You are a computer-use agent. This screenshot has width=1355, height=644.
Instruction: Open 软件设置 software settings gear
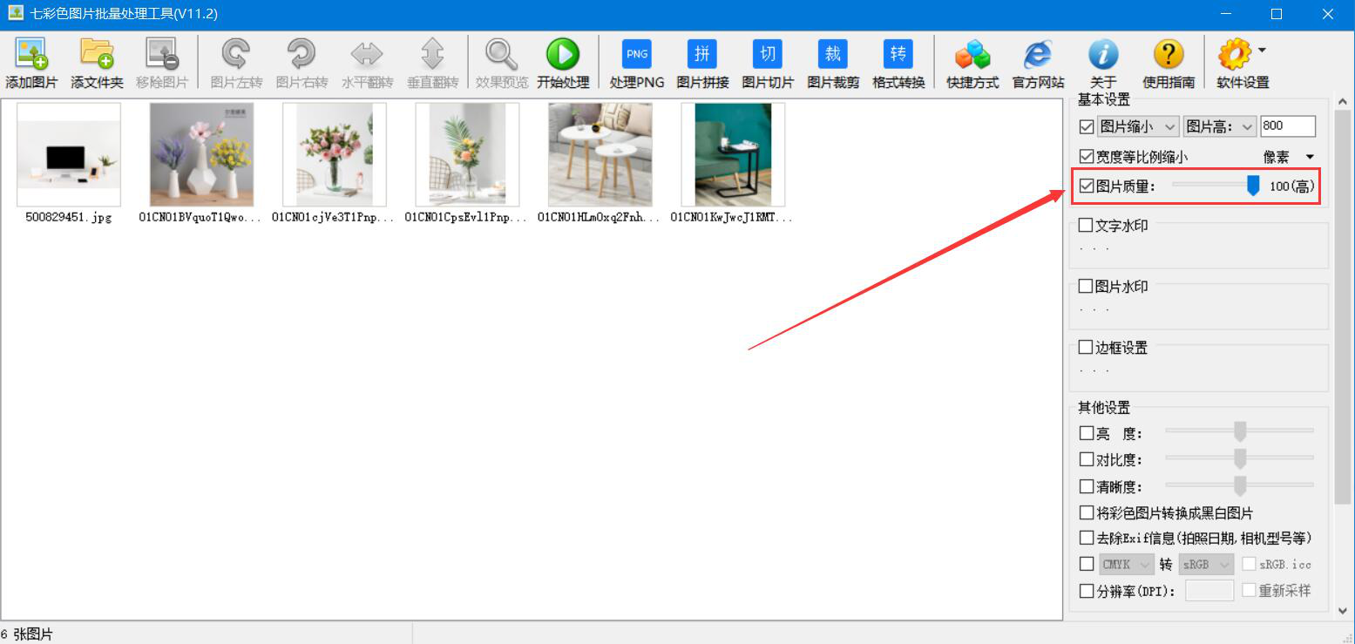pyautogui.click(x=1235, y=54)
